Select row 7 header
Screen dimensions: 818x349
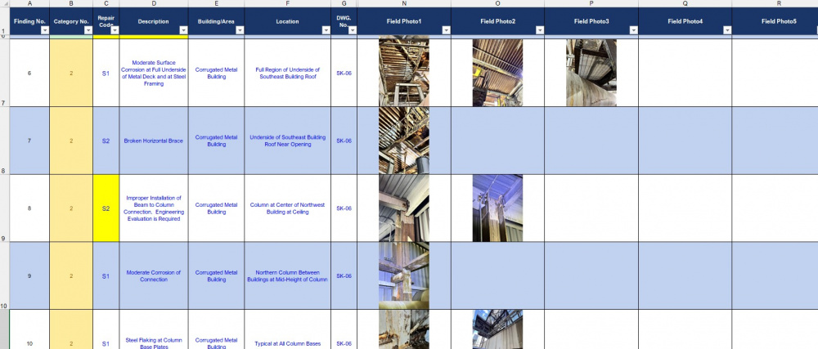pos(4,73)
